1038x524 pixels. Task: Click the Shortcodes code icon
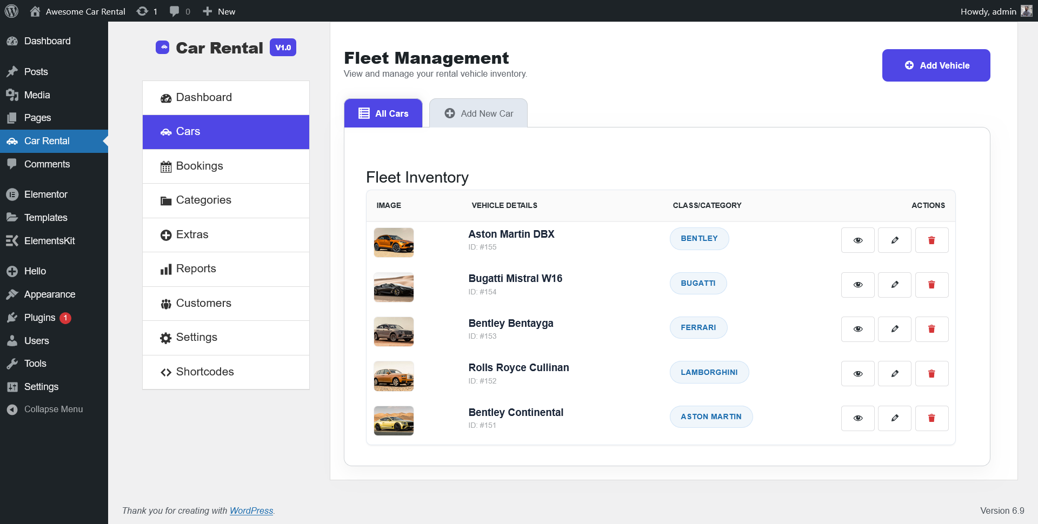[165, 372]
